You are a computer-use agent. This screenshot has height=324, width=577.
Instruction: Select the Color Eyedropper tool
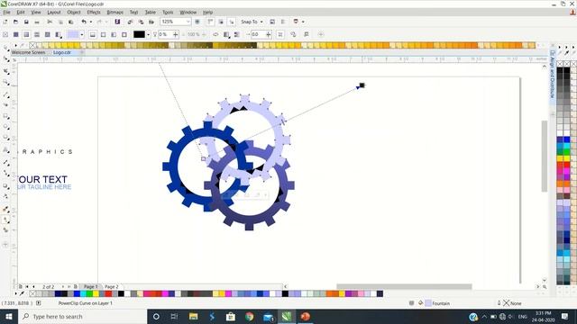(x=6, y=209)
